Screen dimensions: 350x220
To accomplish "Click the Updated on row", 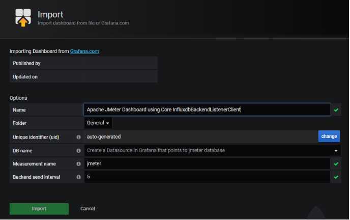I will (x=83, y=76).
